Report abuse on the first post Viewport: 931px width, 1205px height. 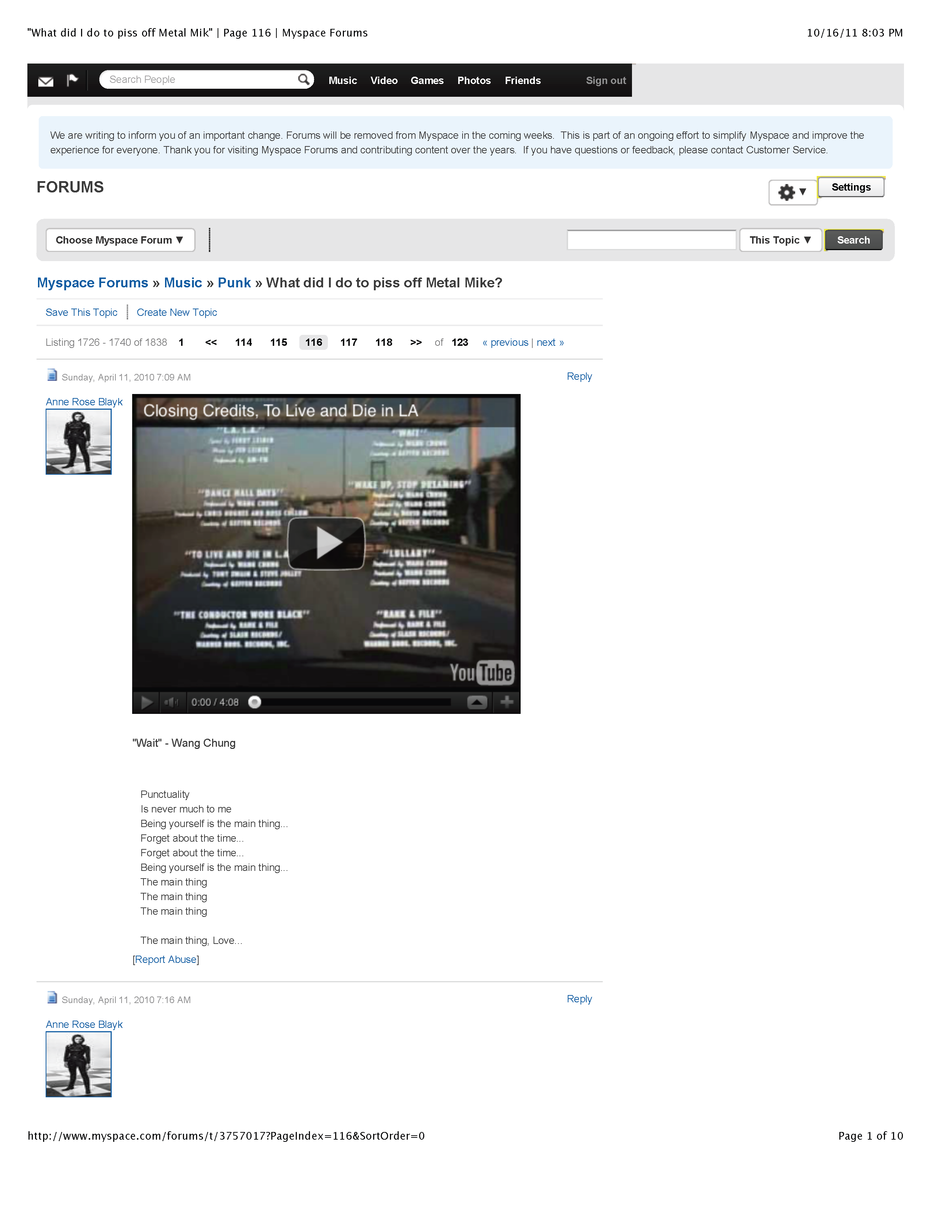[165, 960]
